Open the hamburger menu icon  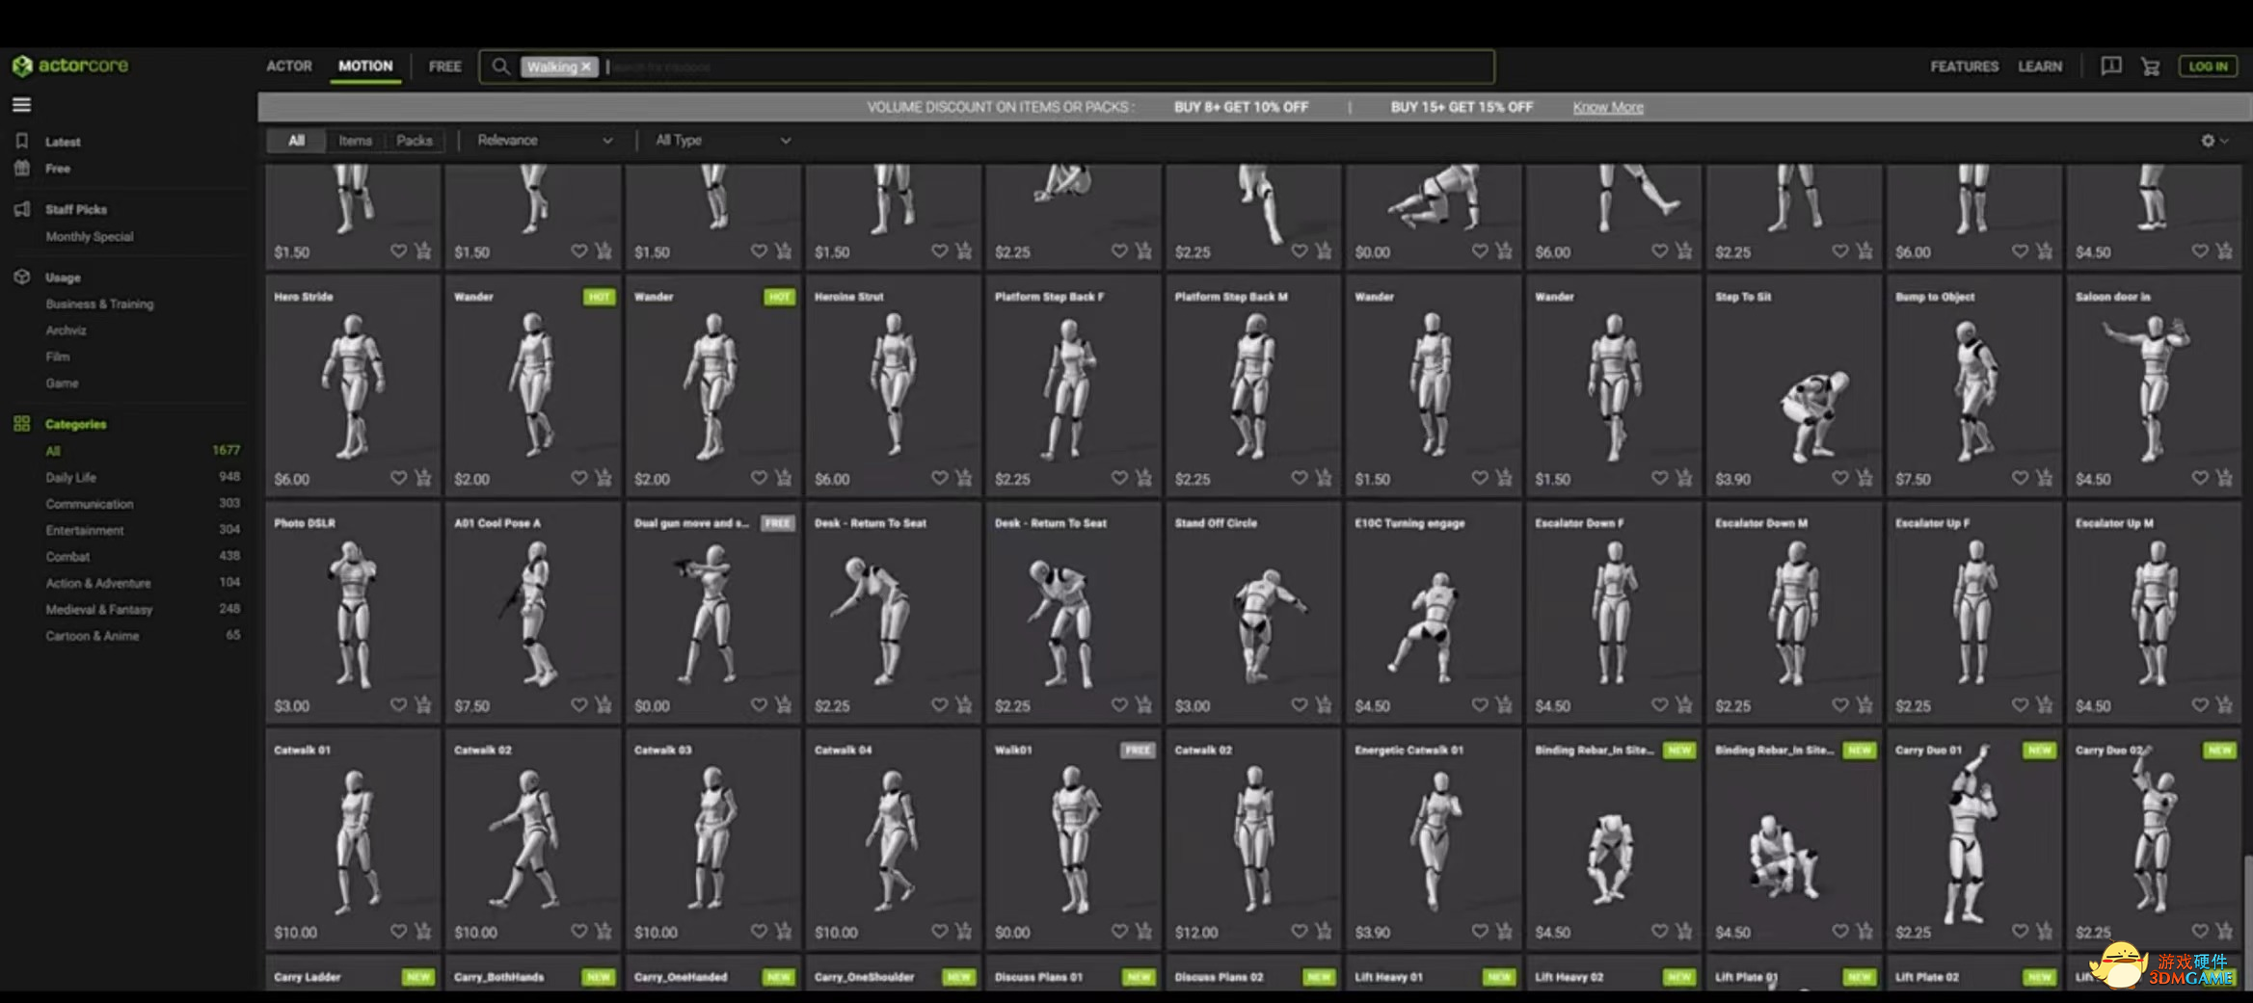point(21,105)
